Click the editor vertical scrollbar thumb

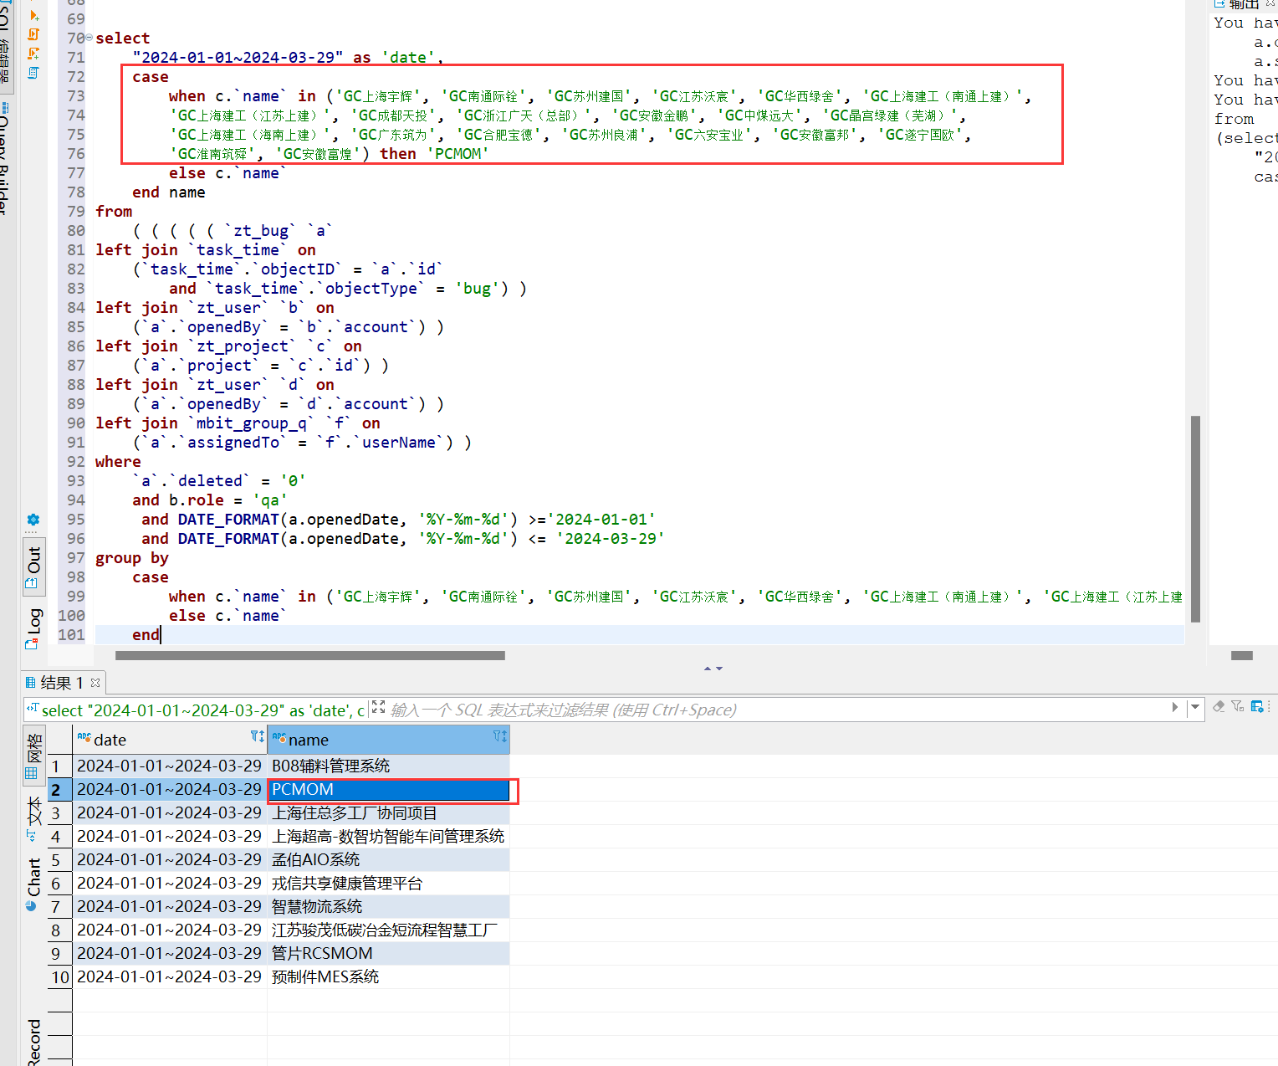click(x=1195, y=519)
